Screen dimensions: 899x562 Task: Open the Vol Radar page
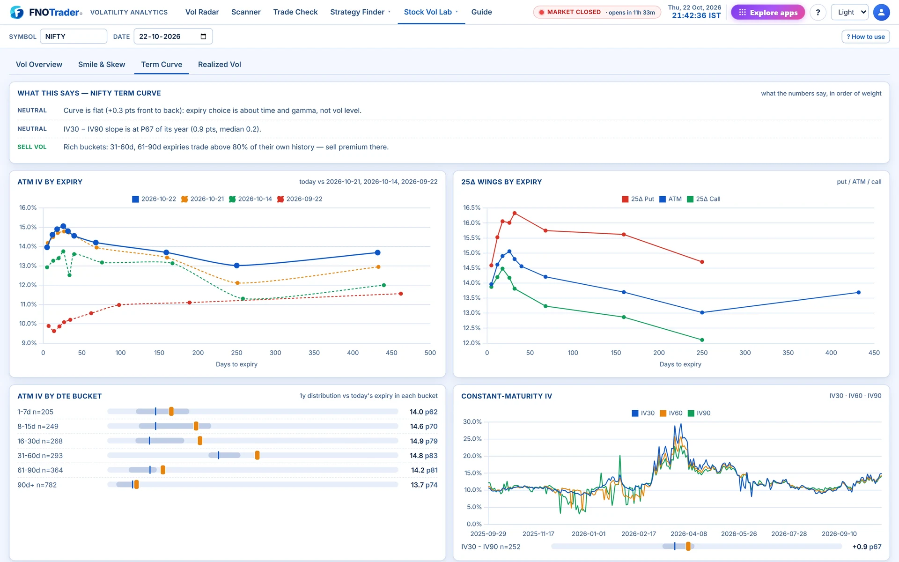click(202, 12)
